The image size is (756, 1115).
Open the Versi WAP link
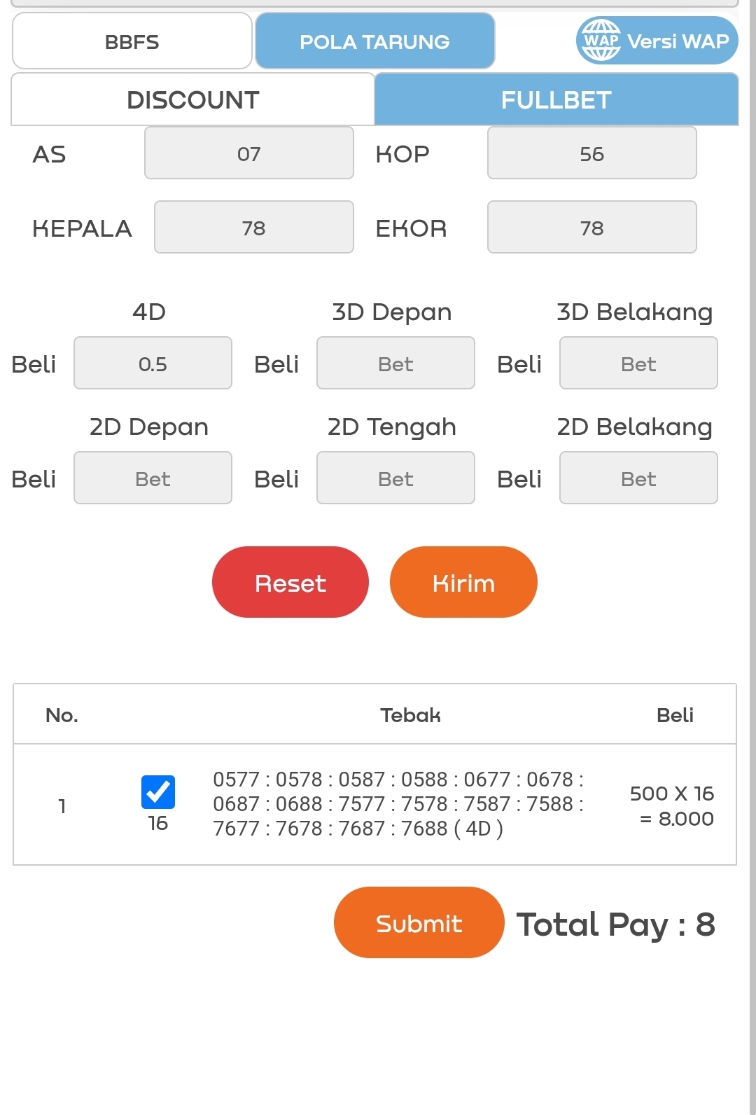(678, 41)
